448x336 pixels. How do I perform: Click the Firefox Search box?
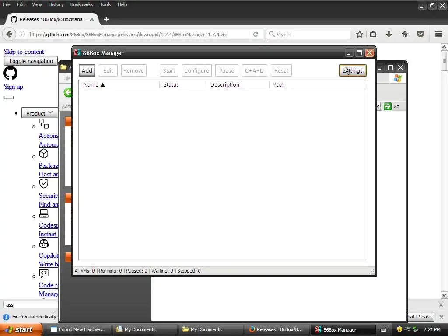tap(308, 34)
